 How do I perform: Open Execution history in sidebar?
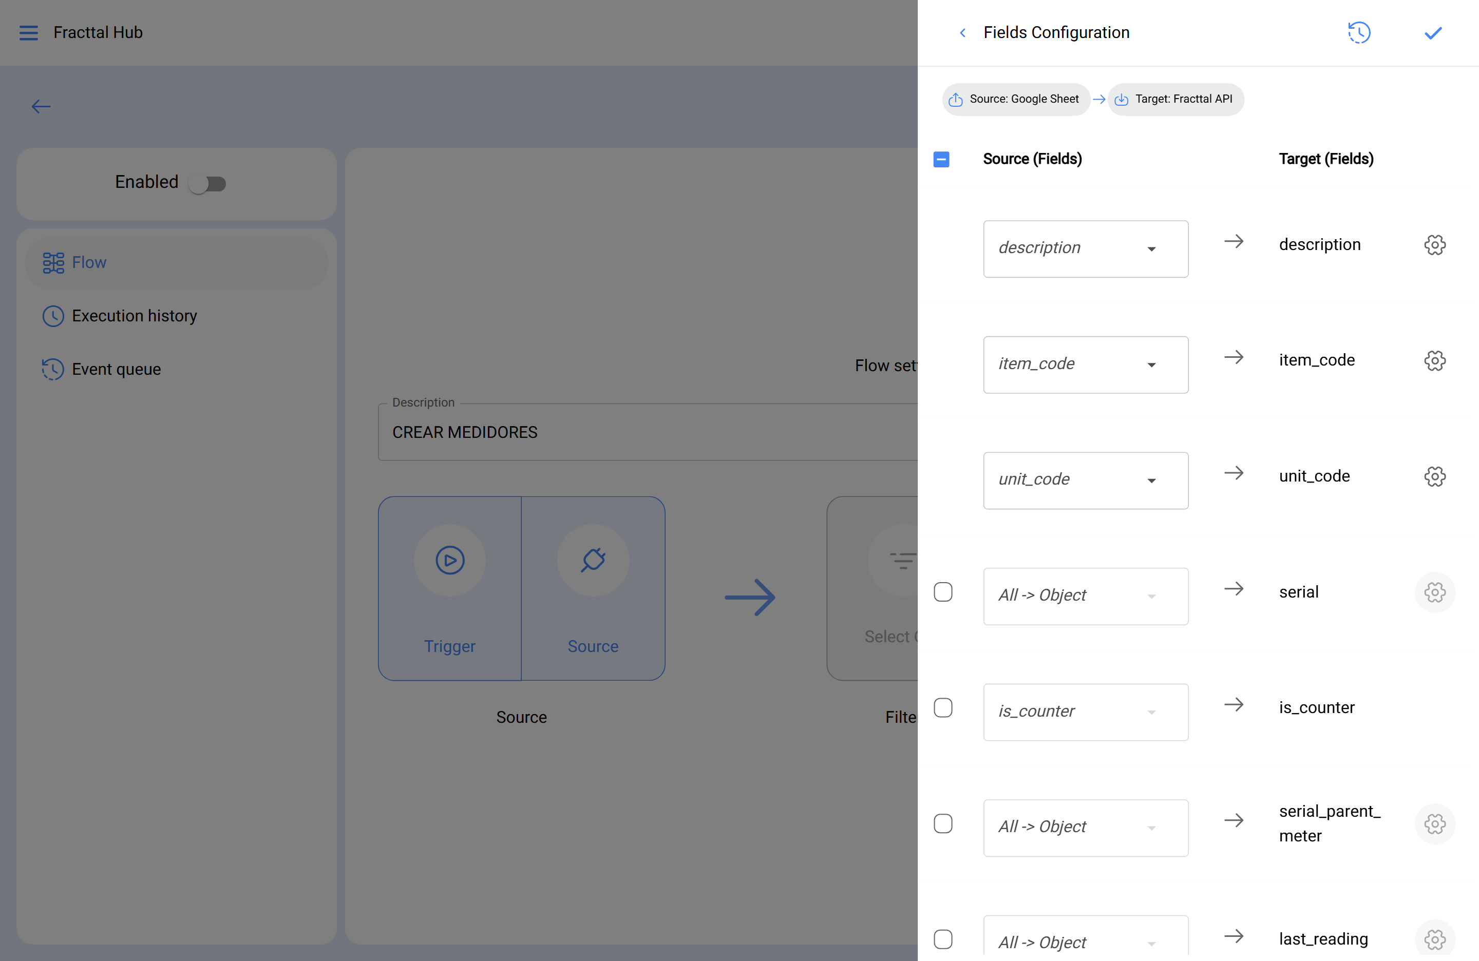[134, 316]
